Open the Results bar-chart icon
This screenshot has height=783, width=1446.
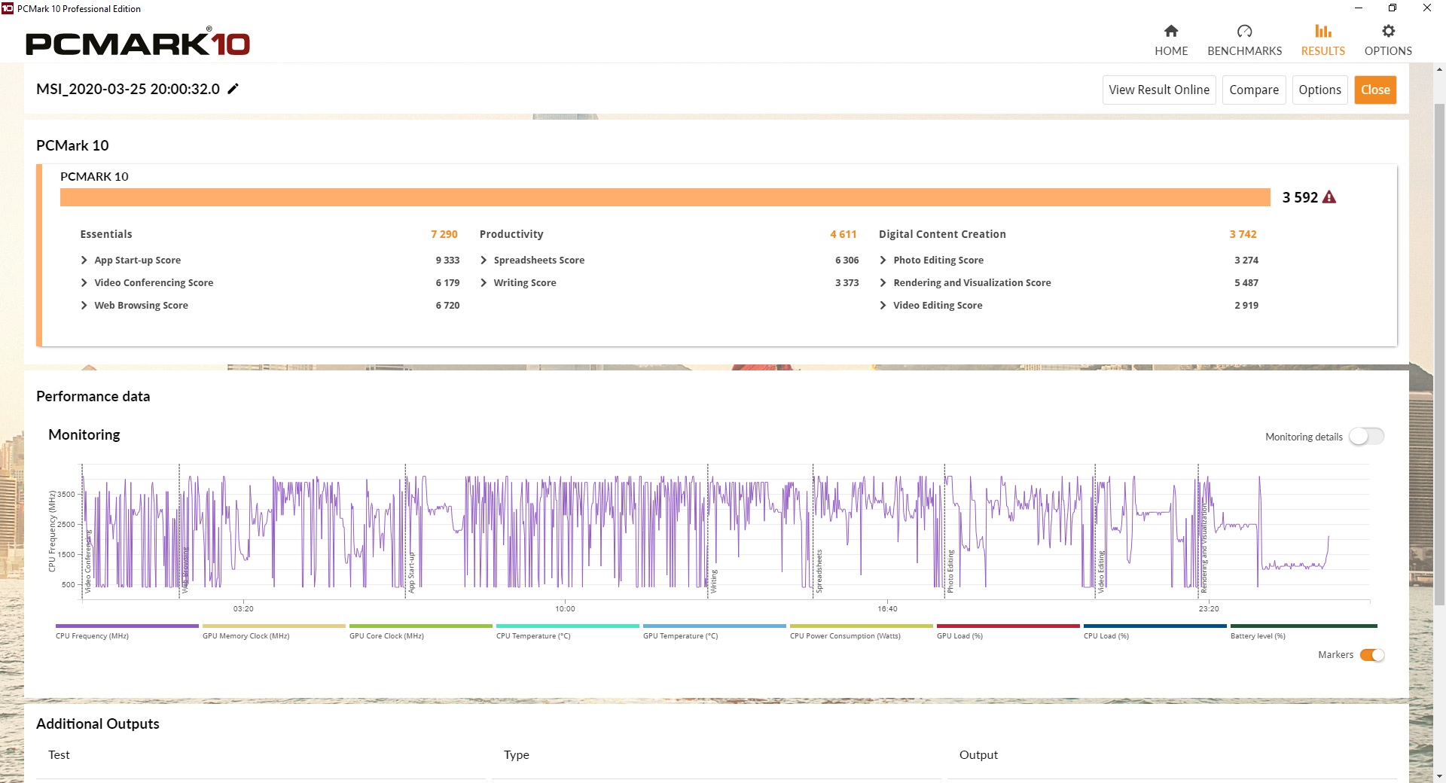tap(1323, 31)
